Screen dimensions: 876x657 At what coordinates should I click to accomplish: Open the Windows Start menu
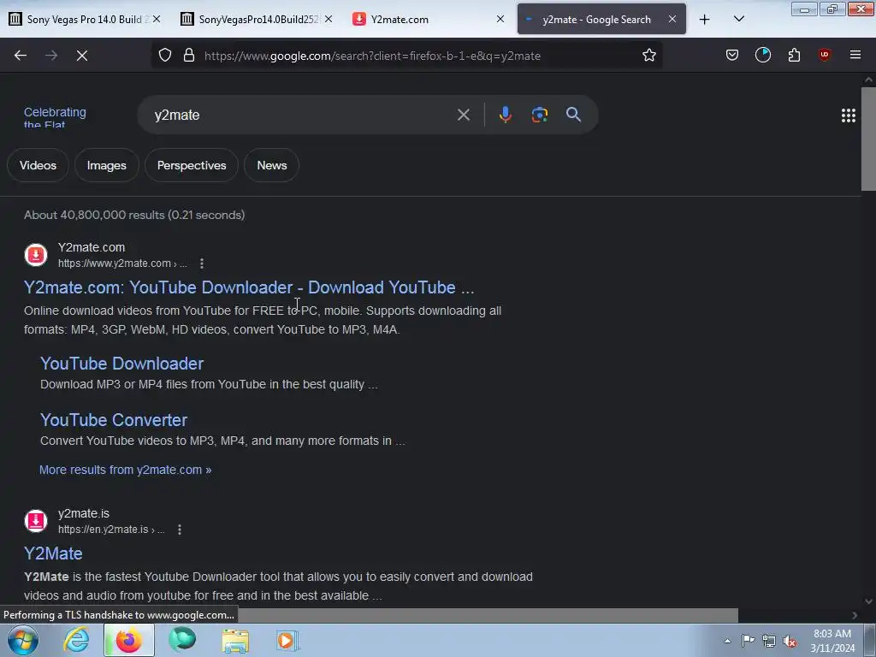(23, 640)
